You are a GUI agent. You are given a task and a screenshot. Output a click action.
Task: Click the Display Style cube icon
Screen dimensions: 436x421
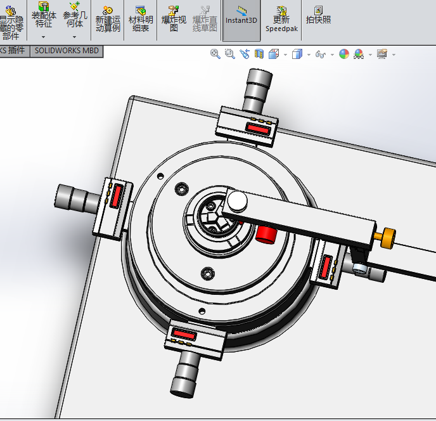(x=297, y=55)
